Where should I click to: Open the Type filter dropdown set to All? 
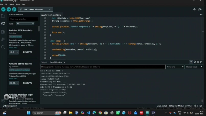(25, 24)
